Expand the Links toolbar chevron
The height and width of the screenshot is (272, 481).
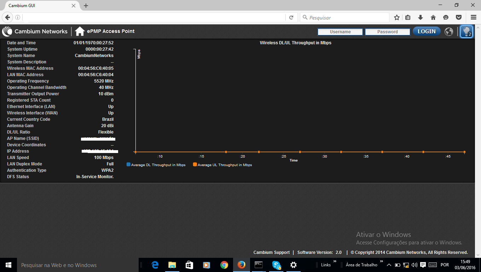point(335,261)
